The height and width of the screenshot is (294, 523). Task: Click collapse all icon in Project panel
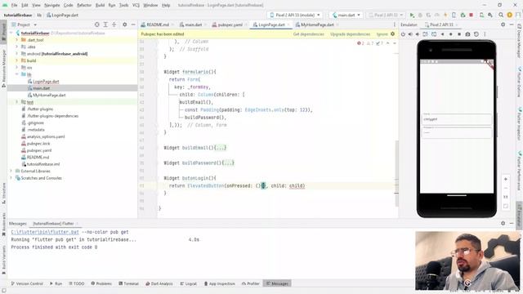click(114, 24)
